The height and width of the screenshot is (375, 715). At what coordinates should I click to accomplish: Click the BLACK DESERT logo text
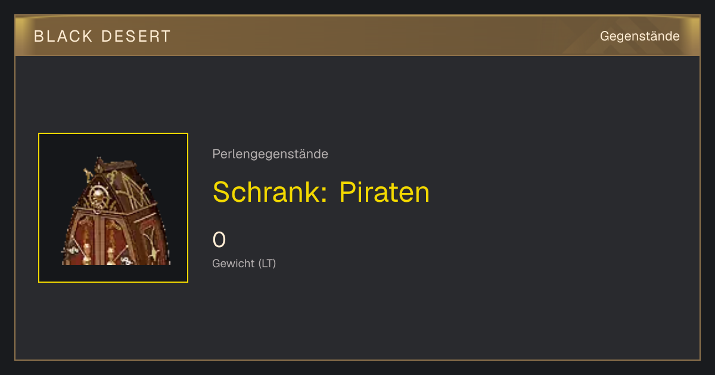coord(102,36)
